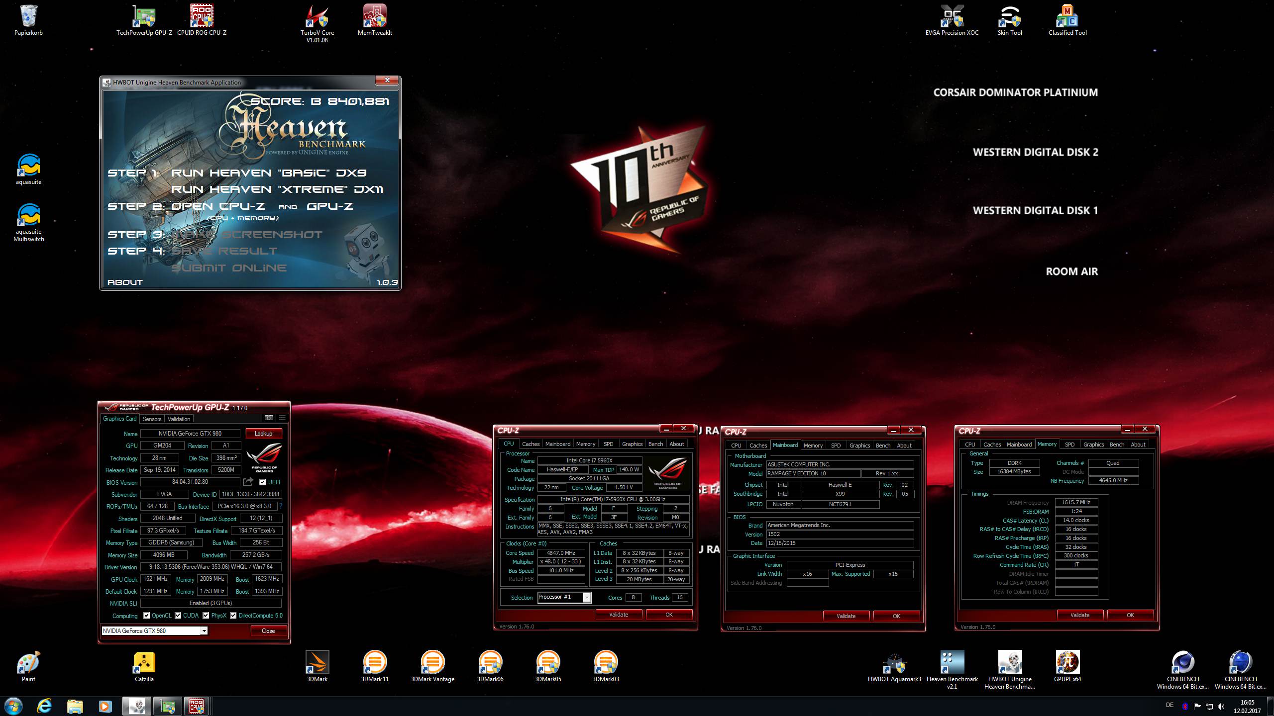Toggle the UEFI checkbox in GPU-Z
Screen dimensions: 1274x716
coord(263,482)
